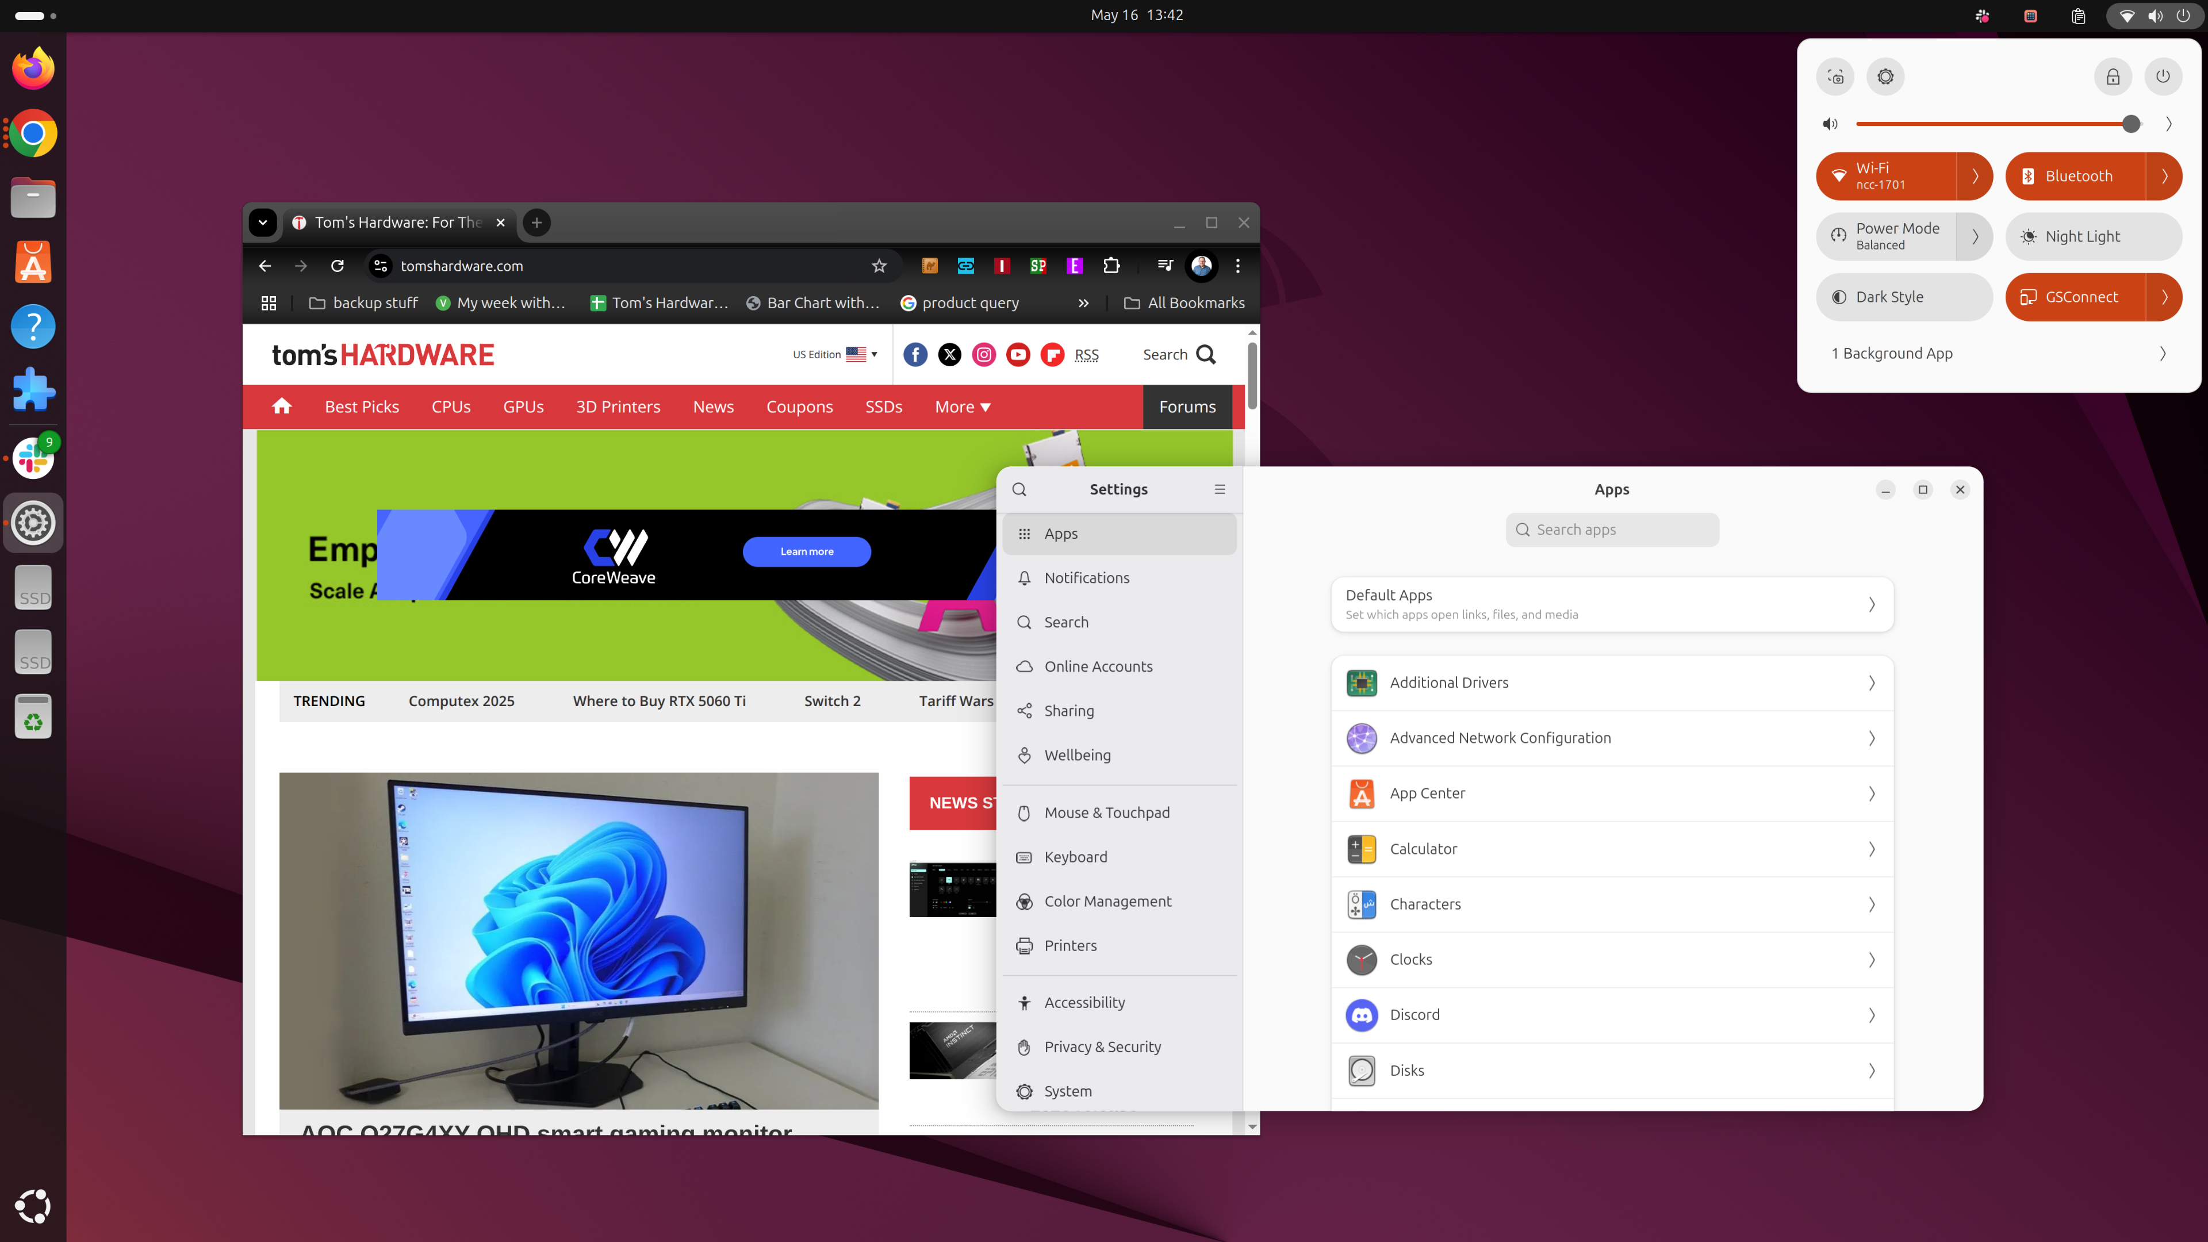Viewport: 2208px width, 1242px height.
Task: Open 3D Printers navigation item
Action: [x=618, y=407]
